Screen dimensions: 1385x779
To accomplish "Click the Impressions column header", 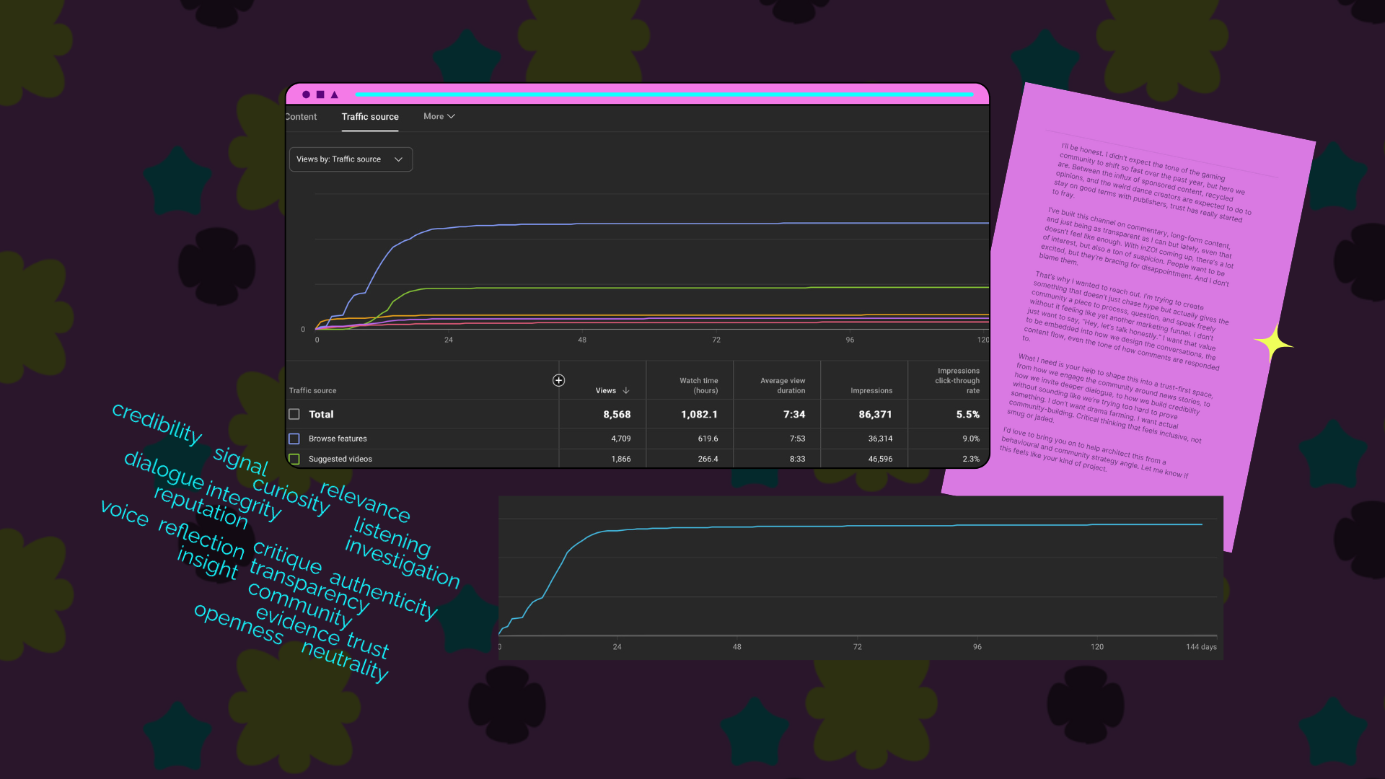I will 871,391.
